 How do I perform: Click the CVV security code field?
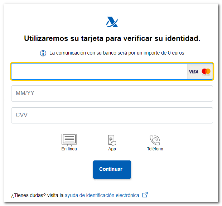click(112, 115)
